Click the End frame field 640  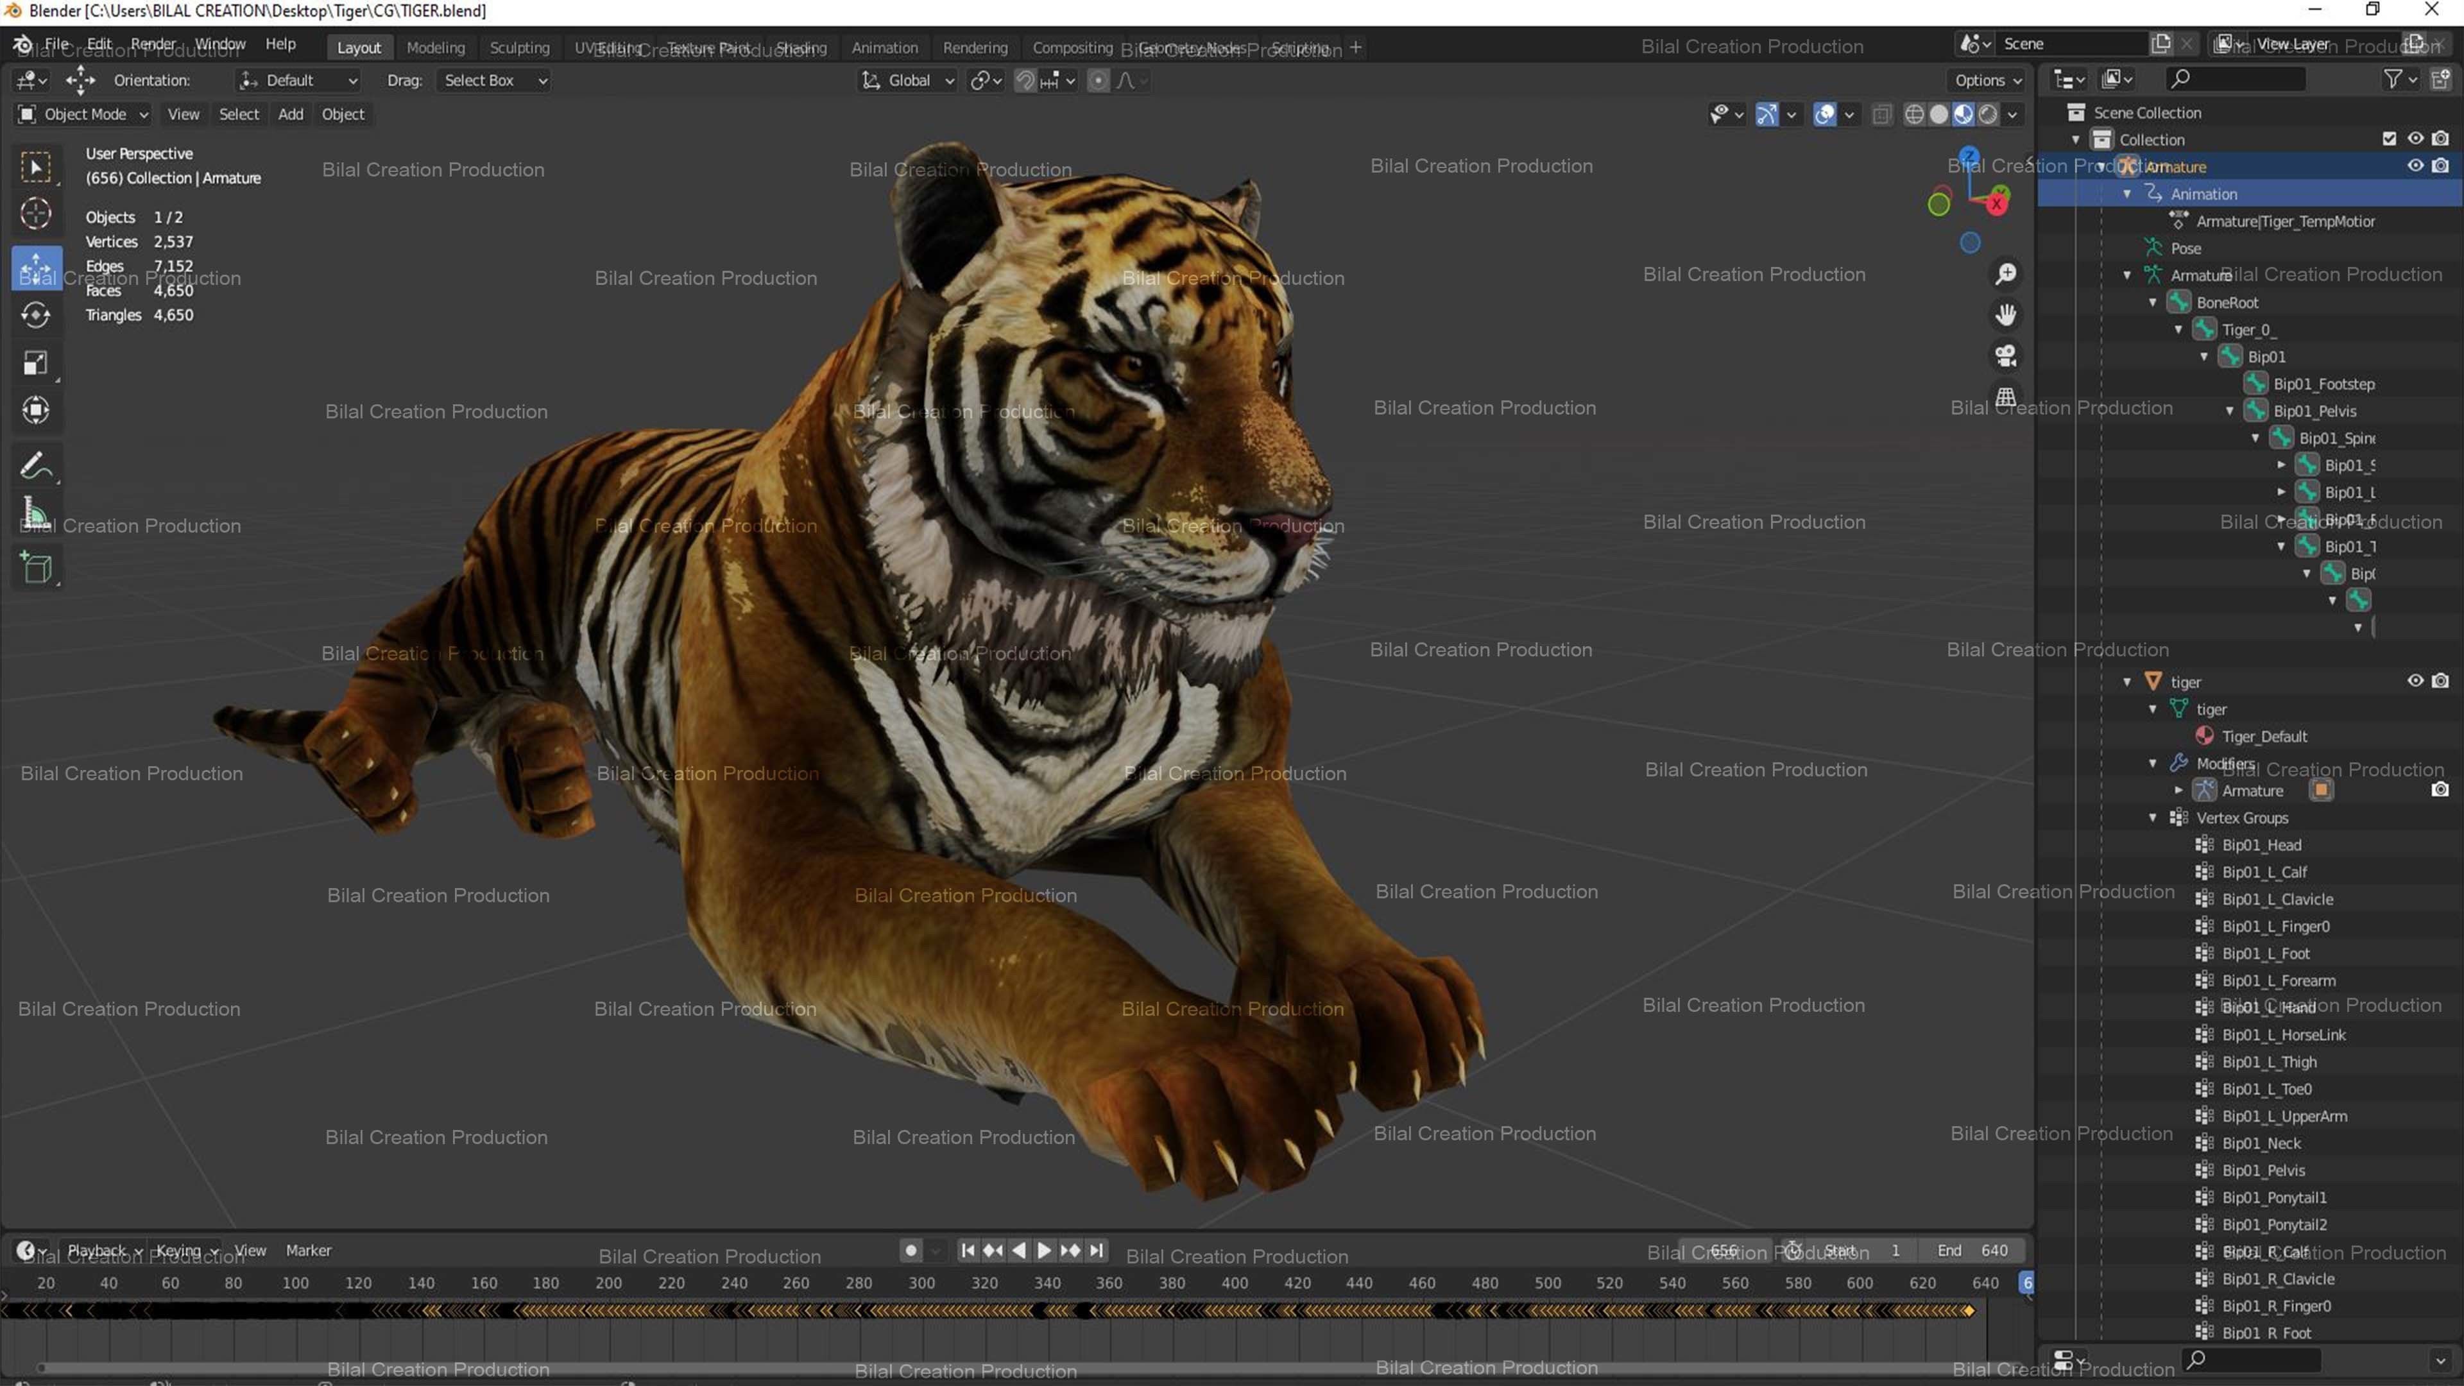point(1972,1250)
